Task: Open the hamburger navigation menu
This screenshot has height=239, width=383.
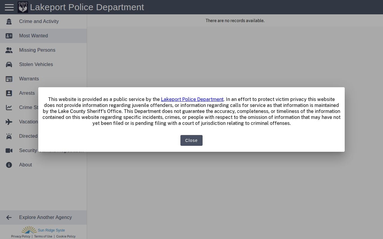Action: coord(9,7)
